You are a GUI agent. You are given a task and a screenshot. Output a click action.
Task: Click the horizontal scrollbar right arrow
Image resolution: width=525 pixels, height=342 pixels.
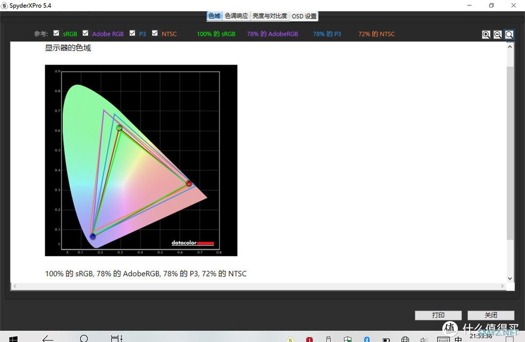point(502,286)
